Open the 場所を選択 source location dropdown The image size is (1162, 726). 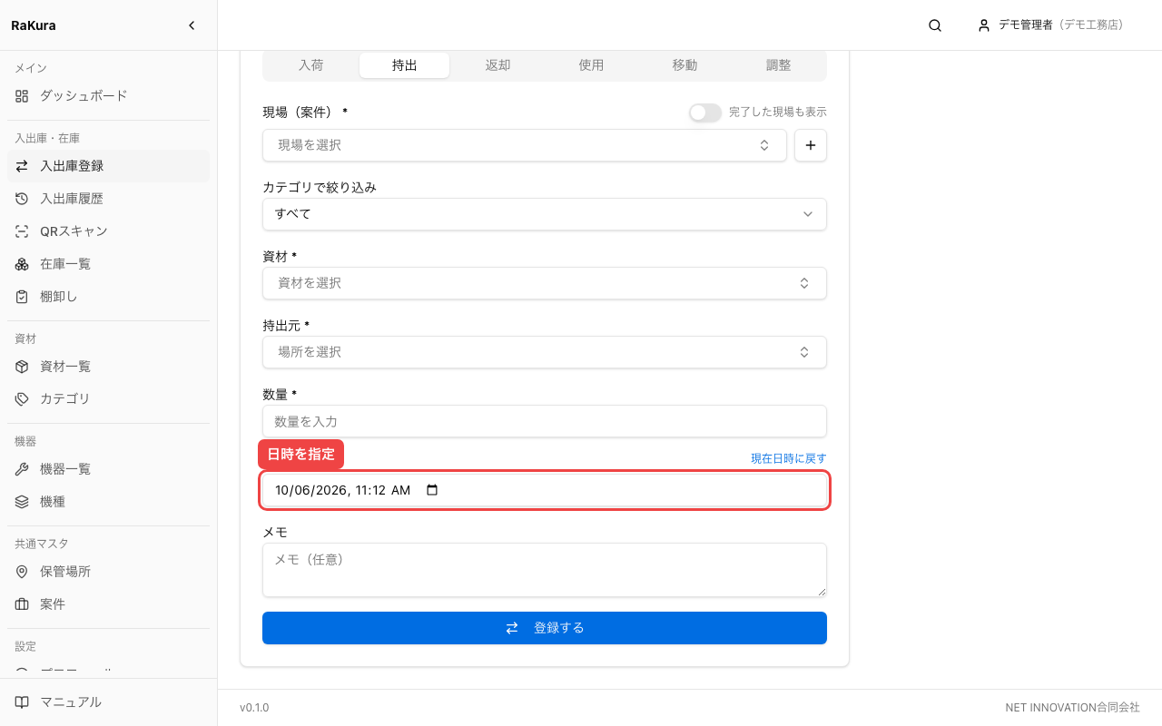tap(545, 352)
